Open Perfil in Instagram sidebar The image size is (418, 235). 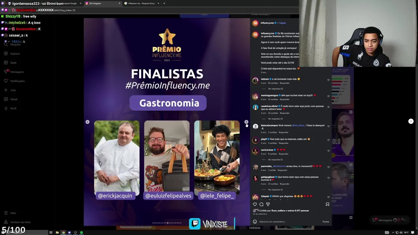(x=10, y=108)
